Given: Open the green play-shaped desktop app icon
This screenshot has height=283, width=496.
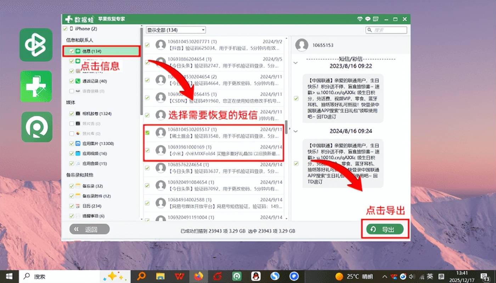Looking at the screenshot, I should 36,45.
